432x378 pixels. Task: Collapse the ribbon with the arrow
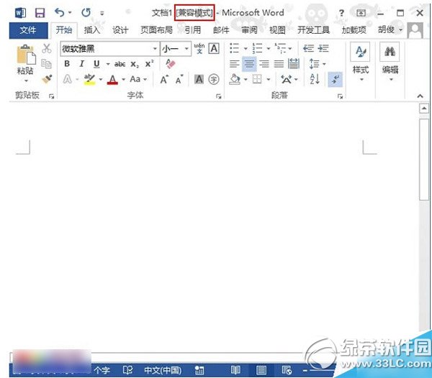coord(420,96)
